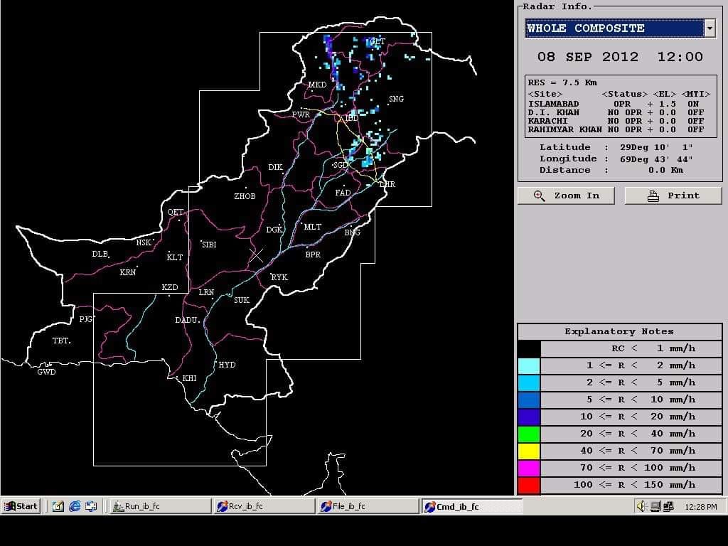Click the notepad quick launch icon
Viewport: 728px width, 546px height.
(x=58, y=506)
